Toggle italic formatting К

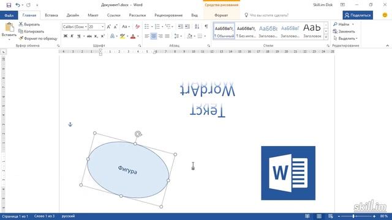pyautogui.click(x=72, y=36)
